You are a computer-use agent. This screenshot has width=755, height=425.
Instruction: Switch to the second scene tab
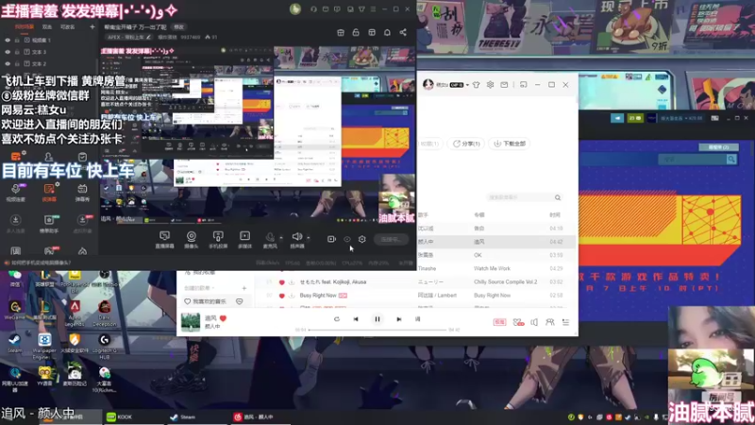coord(46,27)
